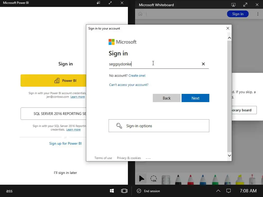Image resolution: width=263 pixels, height=197 pixels.
Task: Pick the blue pen in Whiteboard
Action: pyautogui.click(x=203, y=180)
